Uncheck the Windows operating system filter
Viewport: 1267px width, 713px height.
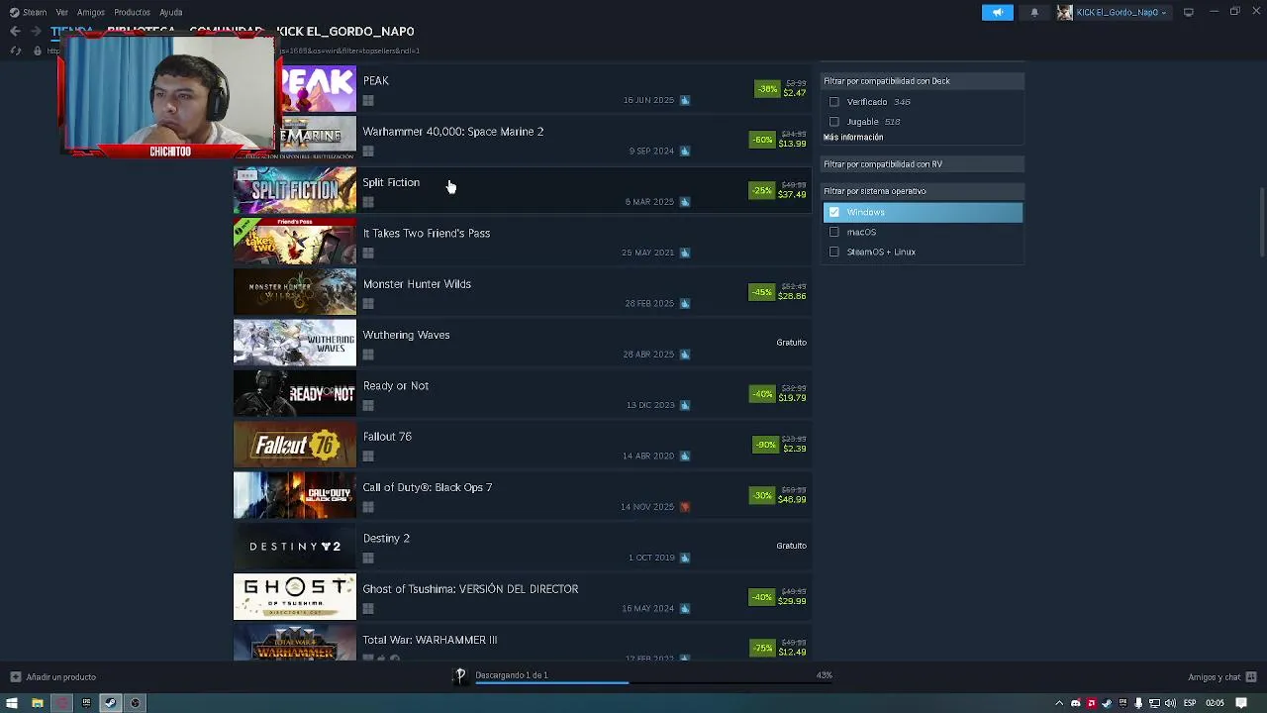pos(834,212)
